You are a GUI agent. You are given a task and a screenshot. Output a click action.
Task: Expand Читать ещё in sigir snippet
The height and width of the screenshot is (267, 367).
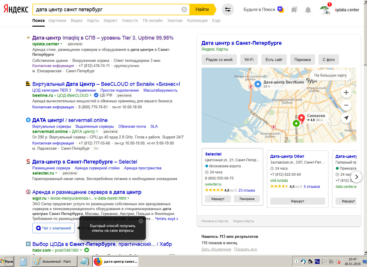click(167, 219)
